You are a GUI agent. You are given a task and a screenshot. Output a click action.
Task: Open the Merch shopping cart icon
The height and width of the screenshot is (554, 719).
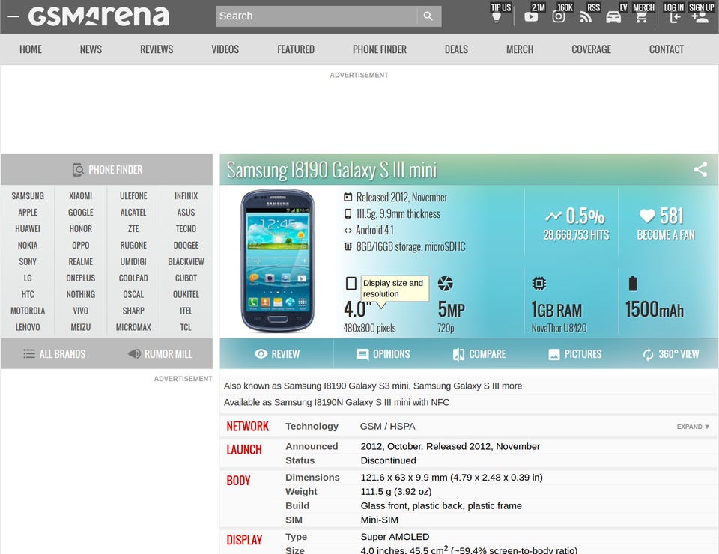click(642, 17)
